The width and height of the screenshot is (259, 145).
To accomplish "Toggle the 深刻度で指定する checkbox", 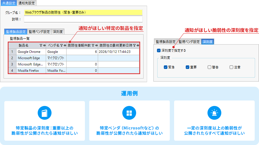I will pyautogui.click(x=159, y=51).
